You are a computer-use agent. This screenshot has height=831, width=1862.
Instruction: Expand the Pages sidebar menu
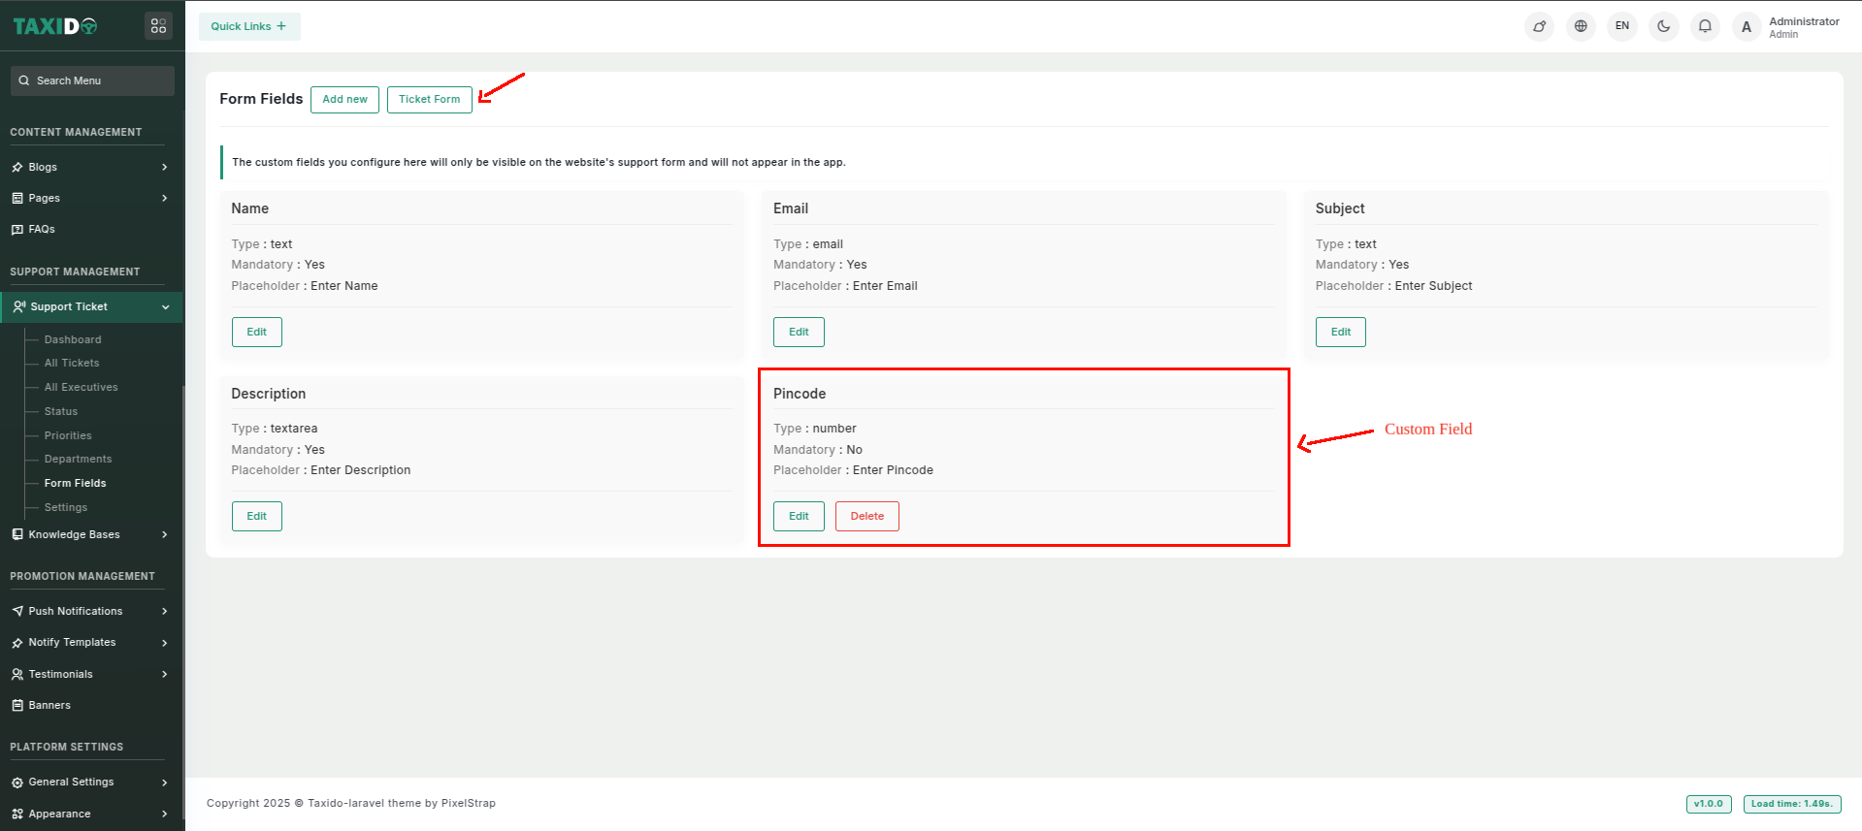90,198
